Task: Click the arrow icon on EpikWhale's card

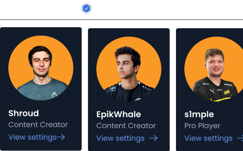Action: coord(153,138)
